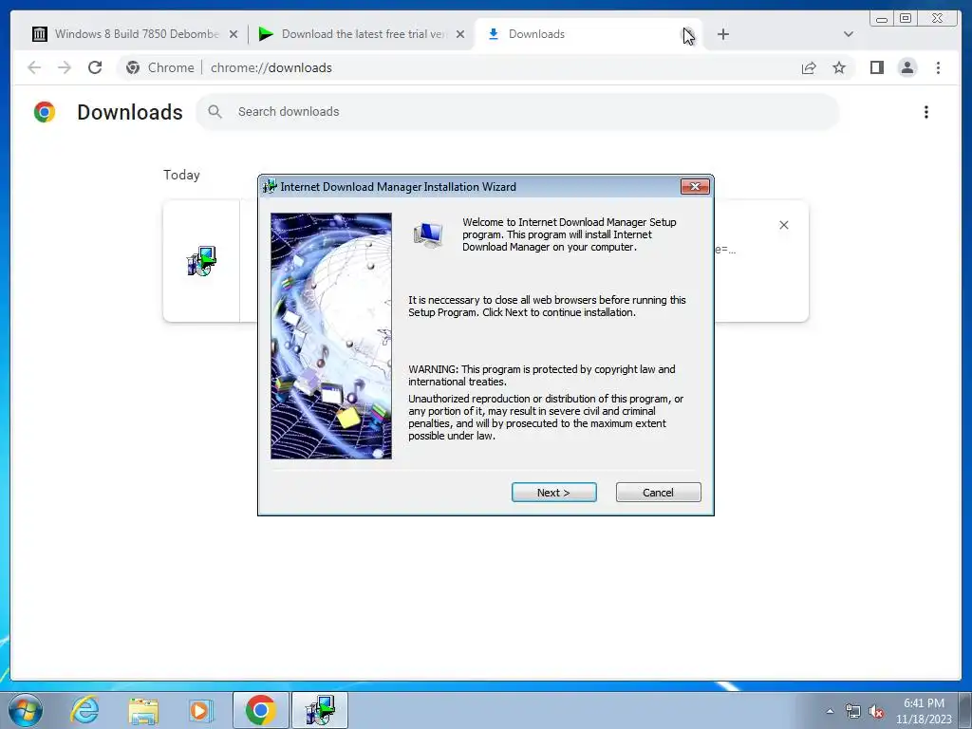Open the Chrome main menu
The width and height of the screenshot is (972, 729).
tap(938, 67)
